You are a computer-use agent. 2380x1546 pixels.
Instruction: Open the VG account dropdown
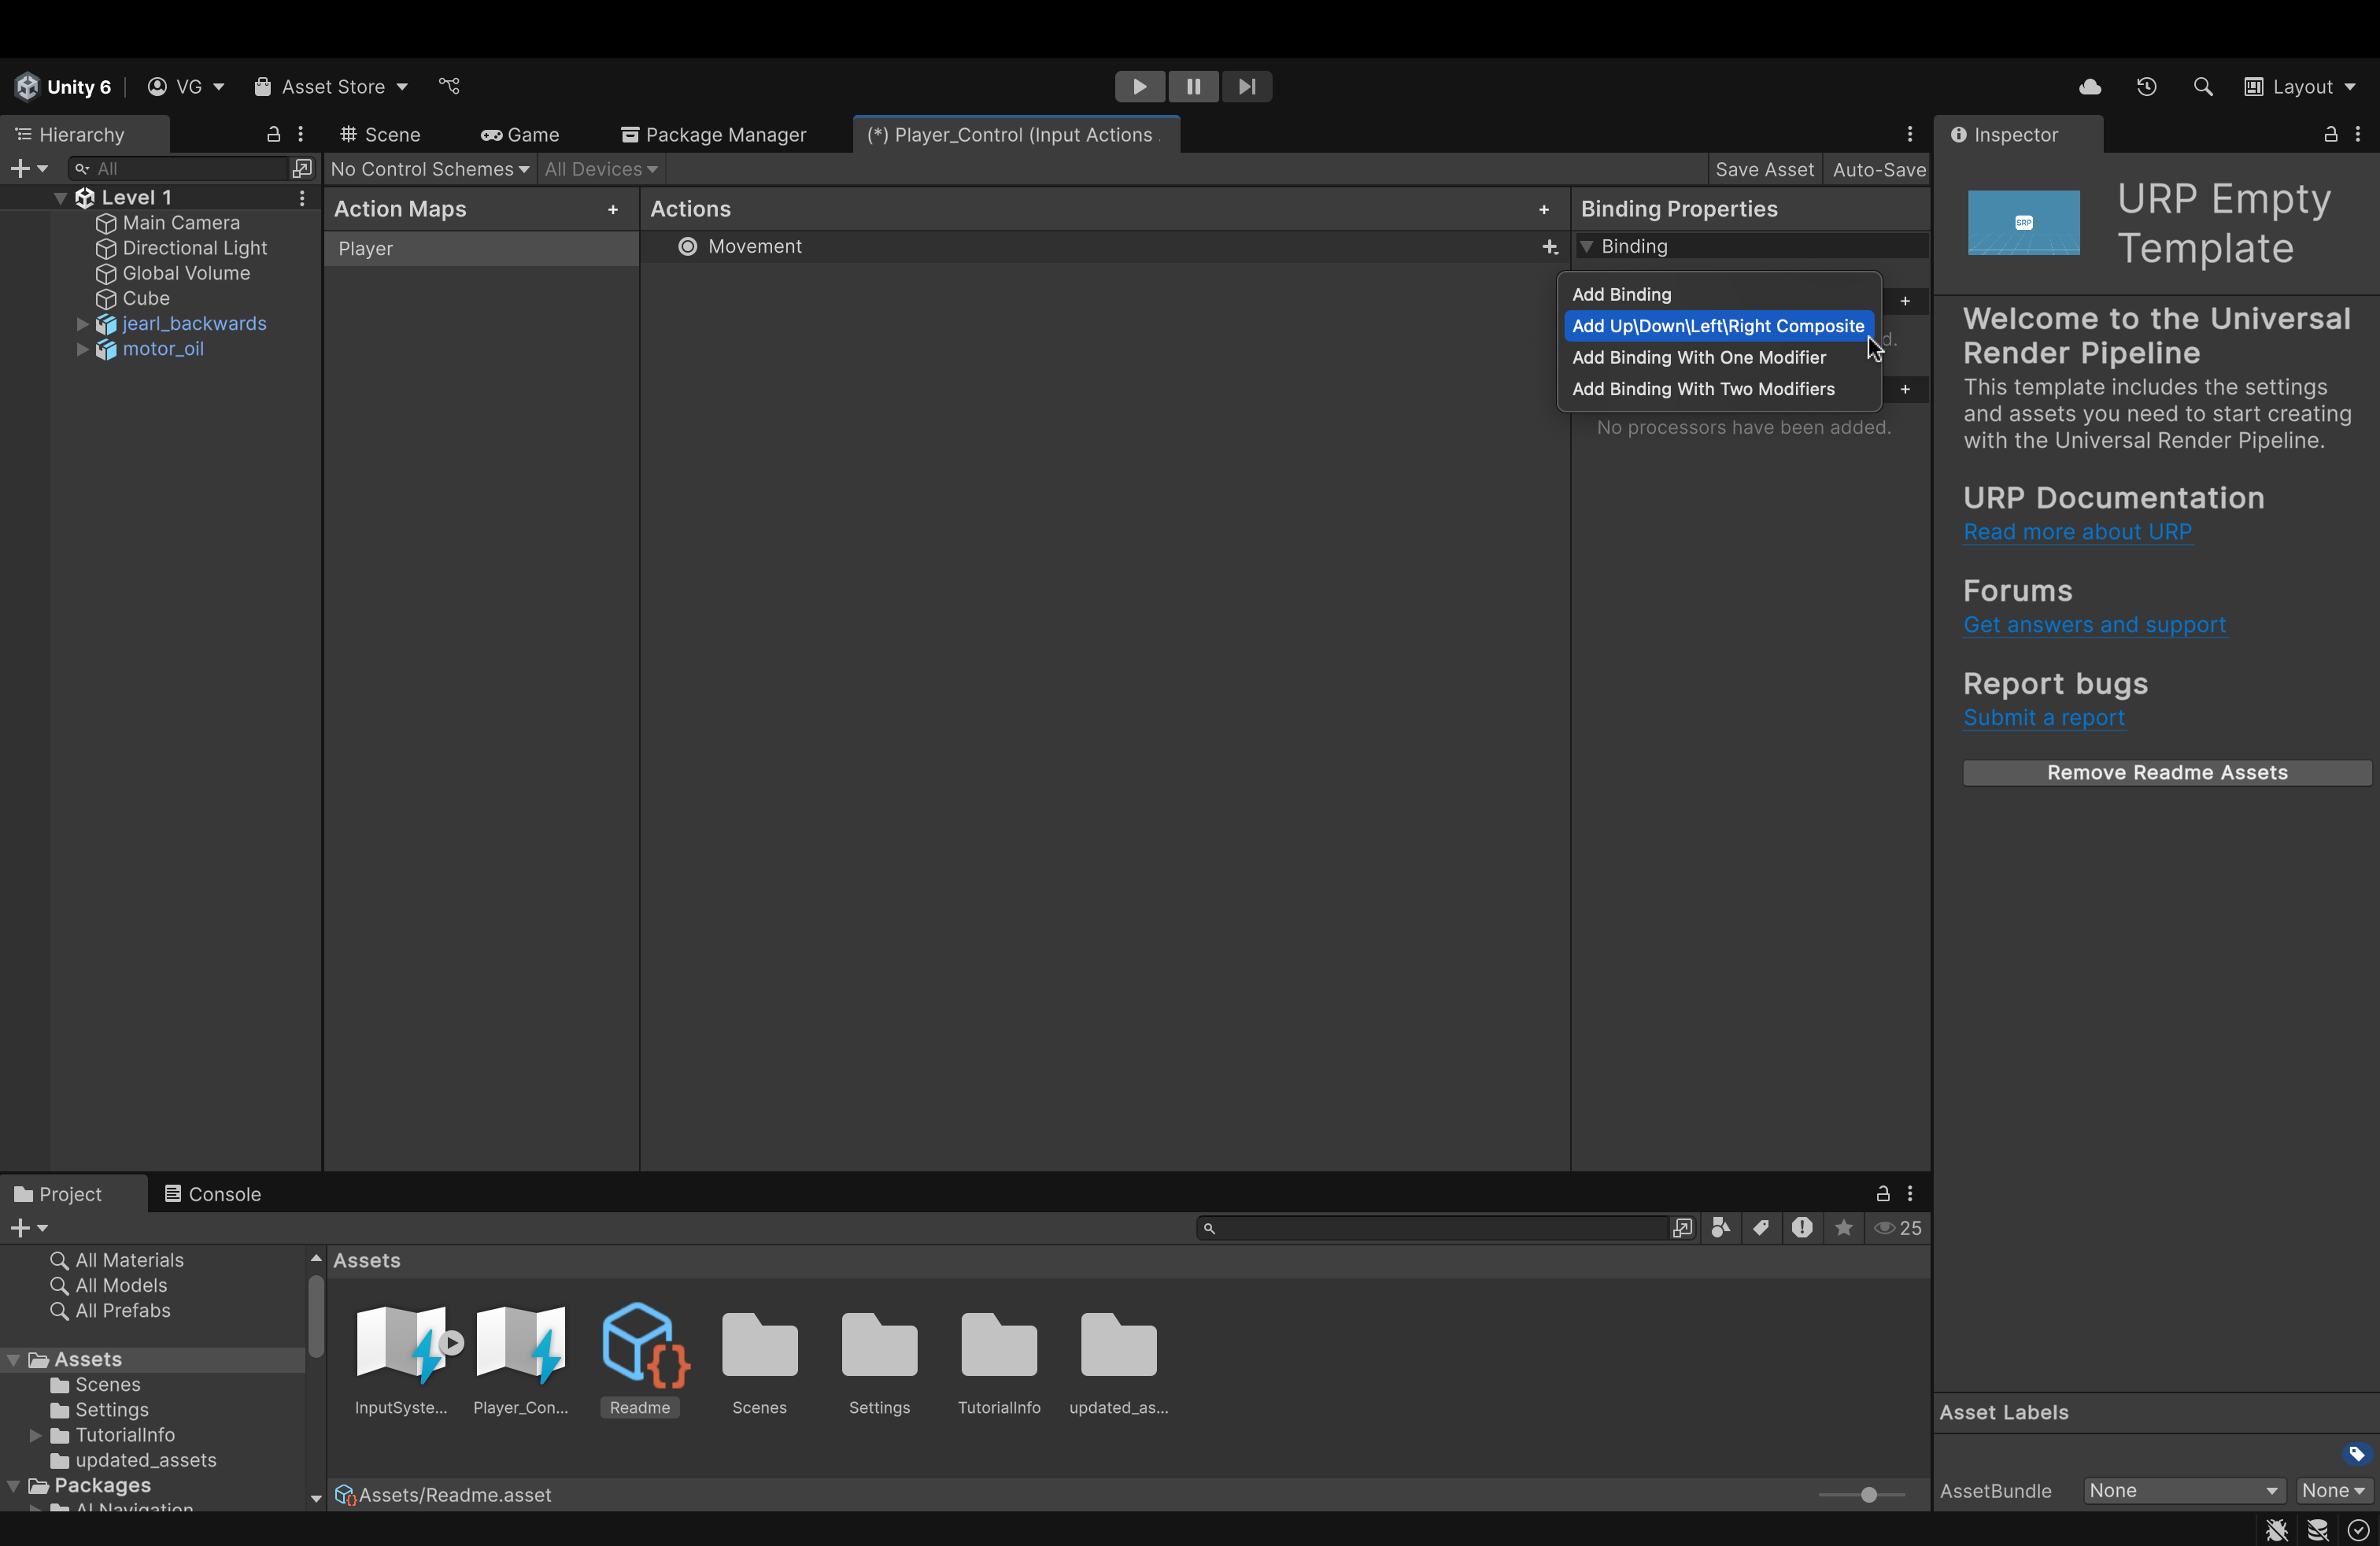[186, 87]
